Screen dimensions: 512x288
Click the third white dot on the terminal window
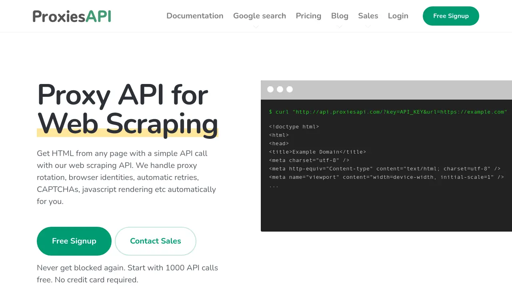pyautogui.click(x=290, y=89)
